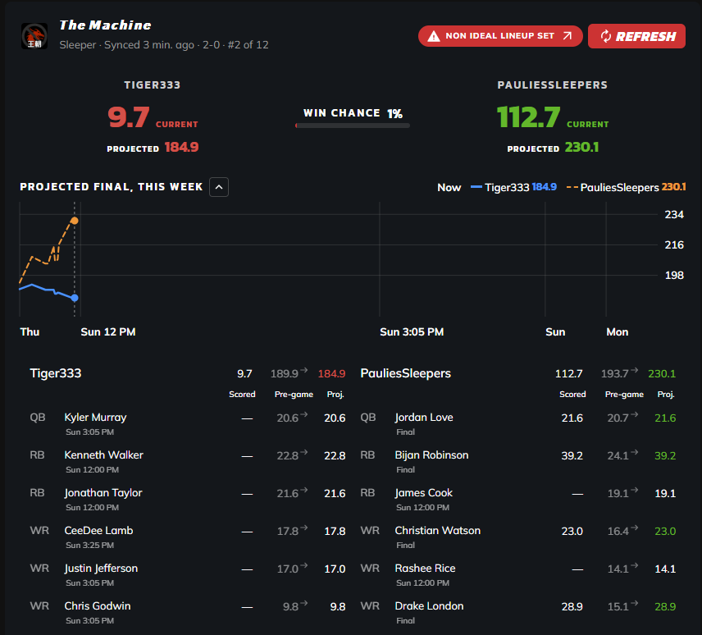Click the Non Ideal Lineup Set warning button
The height and width of the screenshot is (635, 702).
coord(500,36)
